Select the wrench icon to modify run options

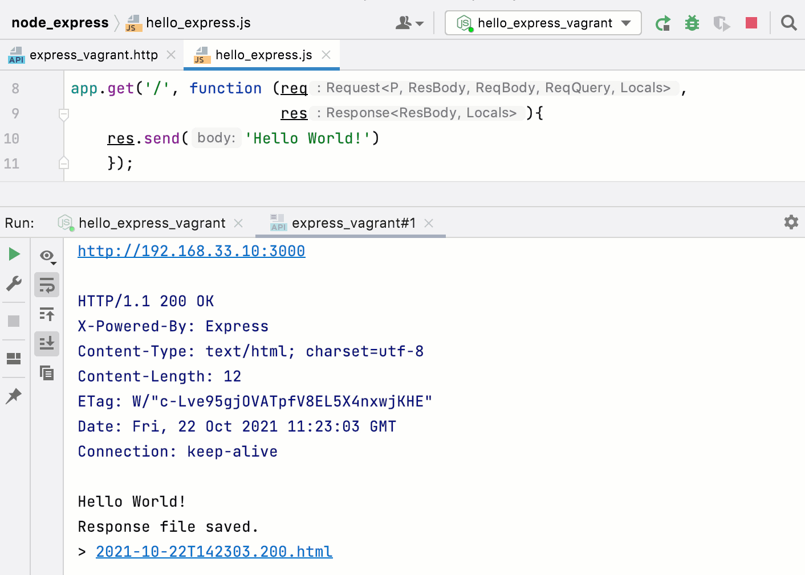14,283
